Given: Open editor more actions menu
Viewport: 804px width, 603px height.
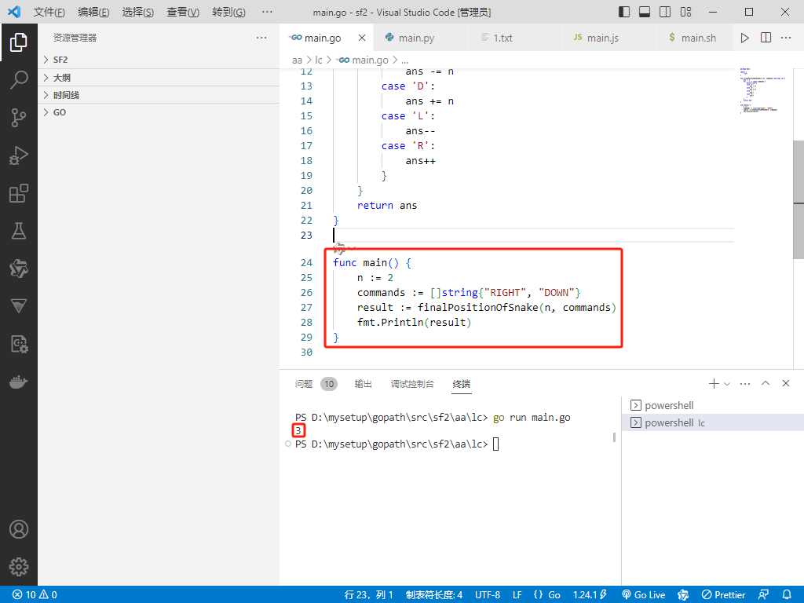Looking at the screenshot, I should click(x=785, y=38).
